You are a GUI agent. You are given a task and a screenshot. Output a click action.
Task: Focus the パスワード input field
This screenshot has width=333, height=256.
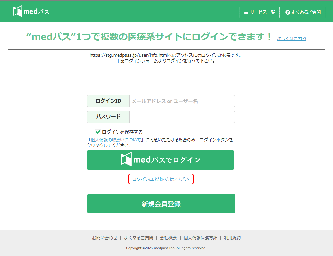(182, 117)
